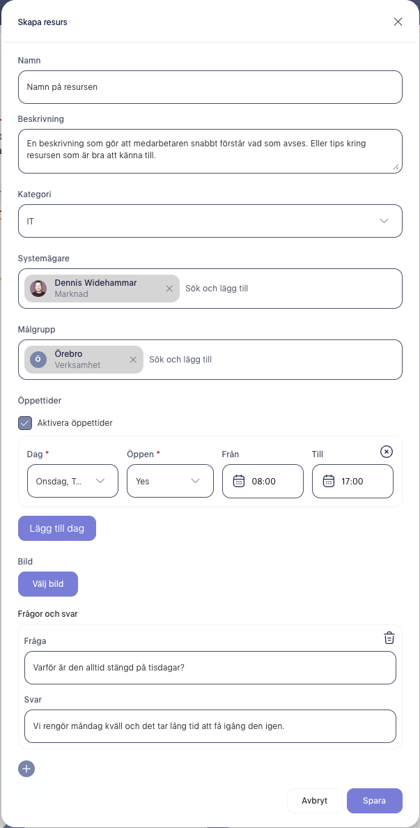Expand the Dag dropdown
The height and width of the screenshot is (828, 420).
[73, 481]
